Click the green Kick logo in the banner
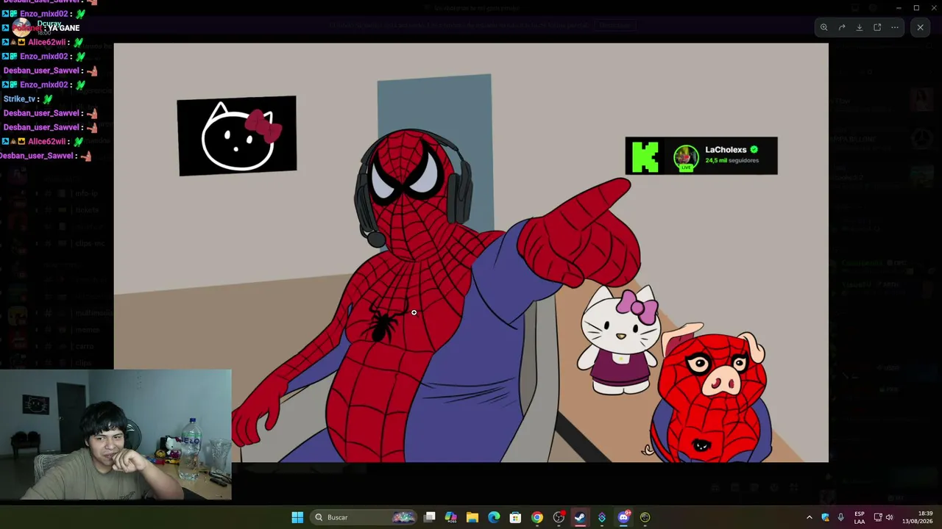The image size is (942, 529). click(x=645, y=157)
